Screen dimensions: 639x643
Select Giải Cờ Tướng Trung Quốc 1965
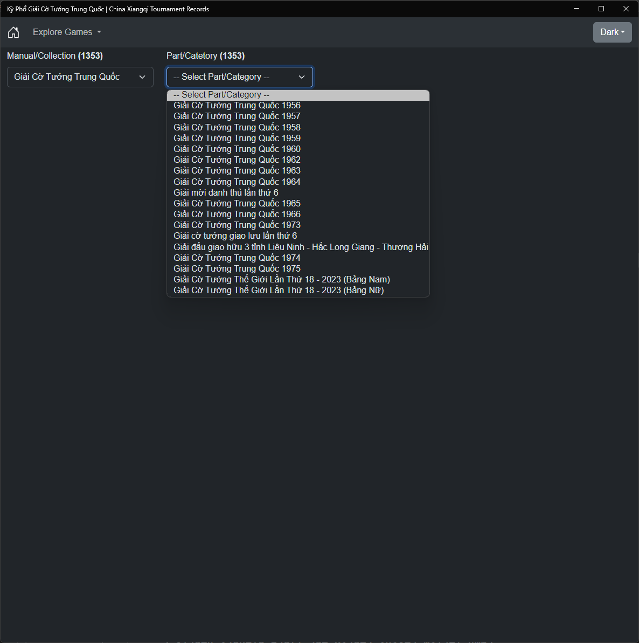[x=298, y=203]
